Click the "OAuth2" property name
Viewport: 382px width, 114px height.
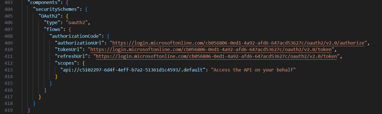(x=50, y=16)
